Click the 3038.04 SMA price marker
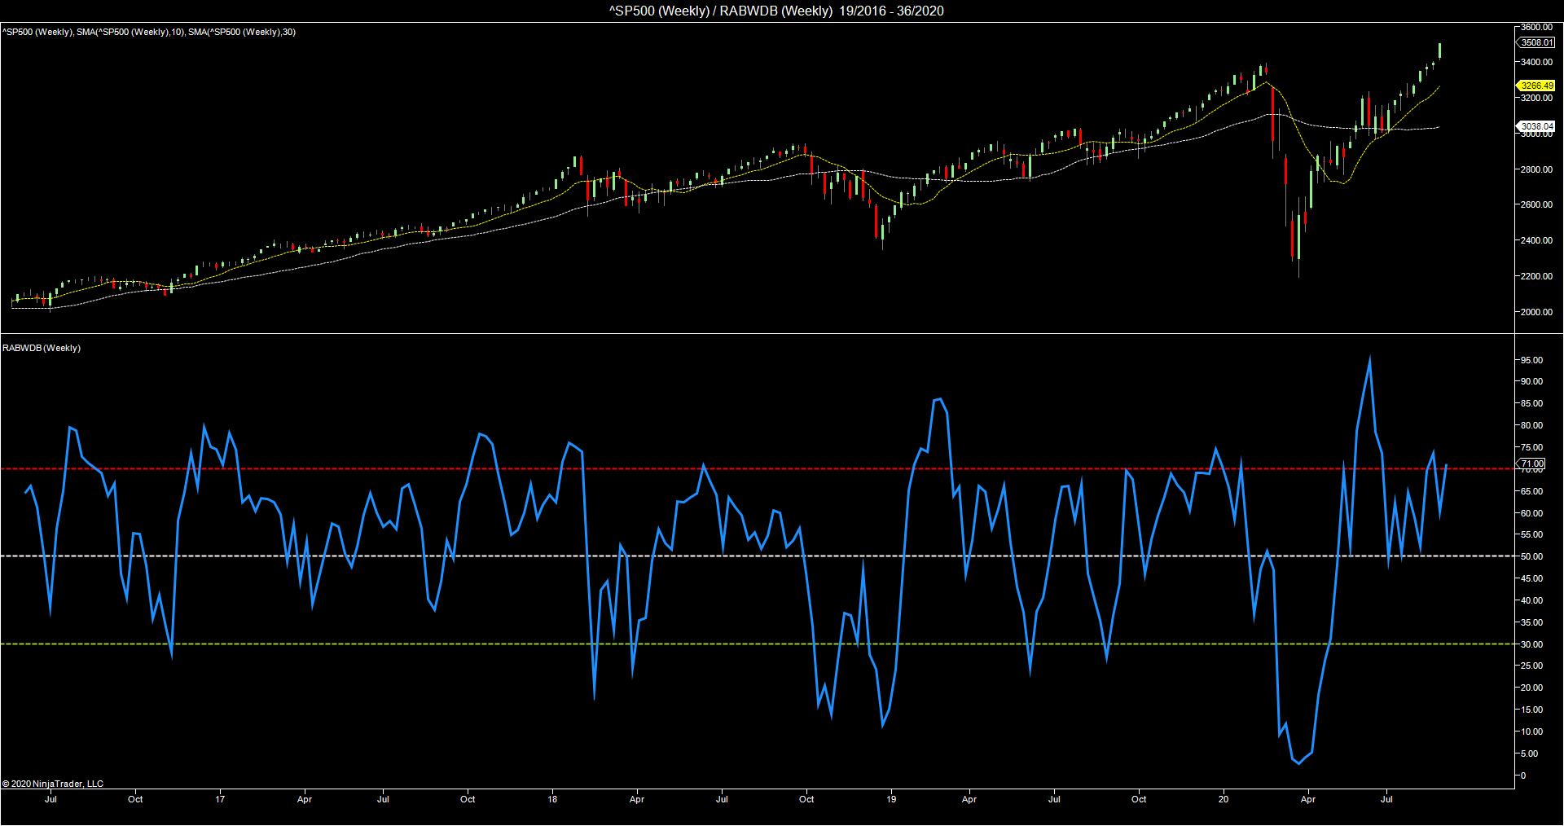This screenshot has width=1564, height=826. (1535, 126)
